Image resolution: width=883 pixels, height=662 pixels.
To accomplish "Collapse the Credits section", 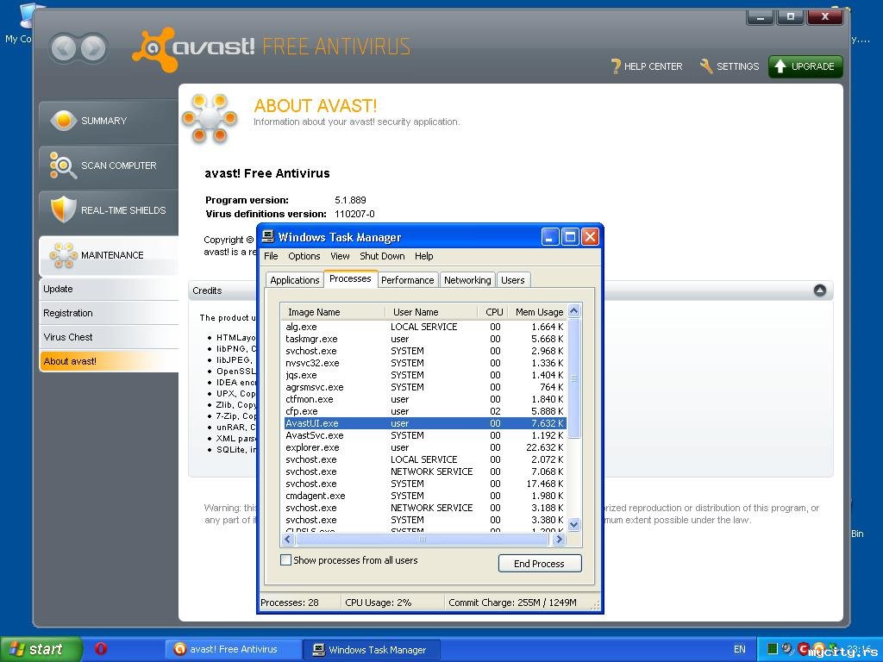I will click(820, 290).
